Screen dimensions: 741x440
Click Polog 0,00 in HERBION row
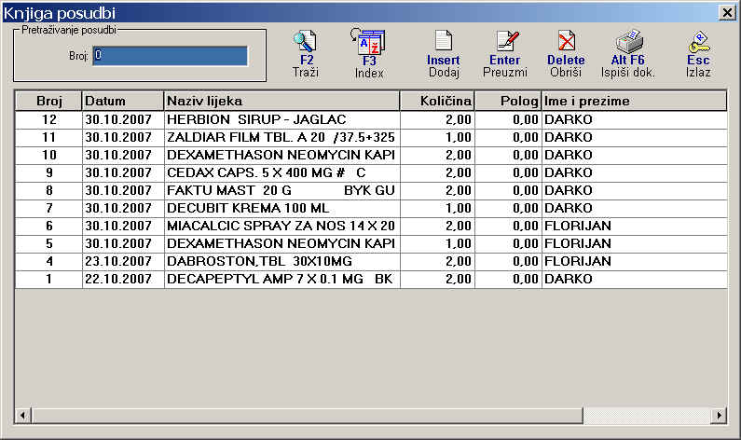tap(526, 119)
